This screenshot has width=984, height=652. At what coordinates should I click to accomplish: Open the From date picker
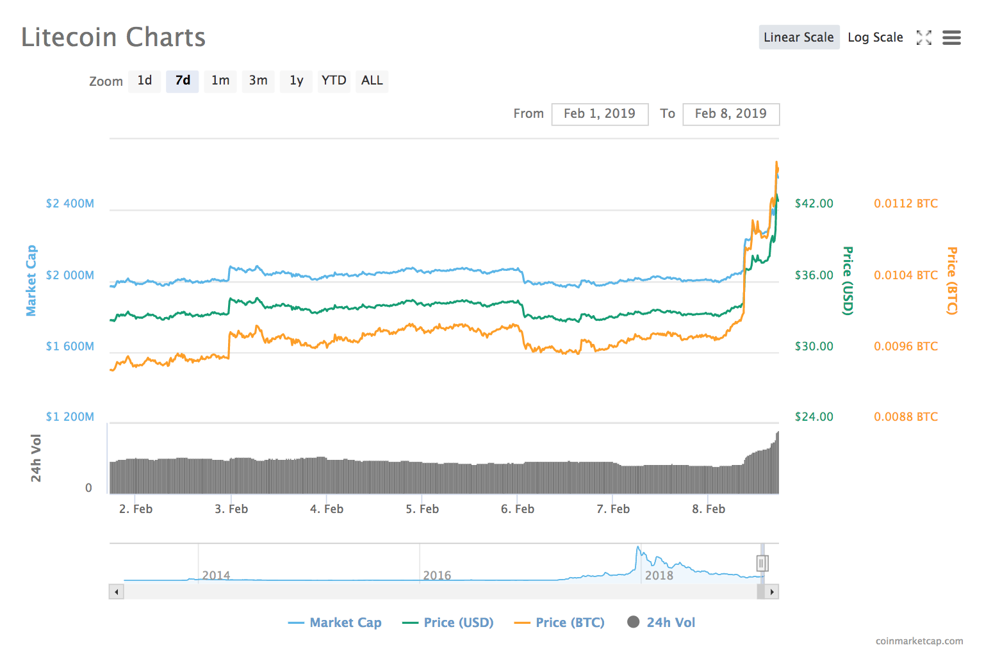pyautogui.click(x=600, y=113)
